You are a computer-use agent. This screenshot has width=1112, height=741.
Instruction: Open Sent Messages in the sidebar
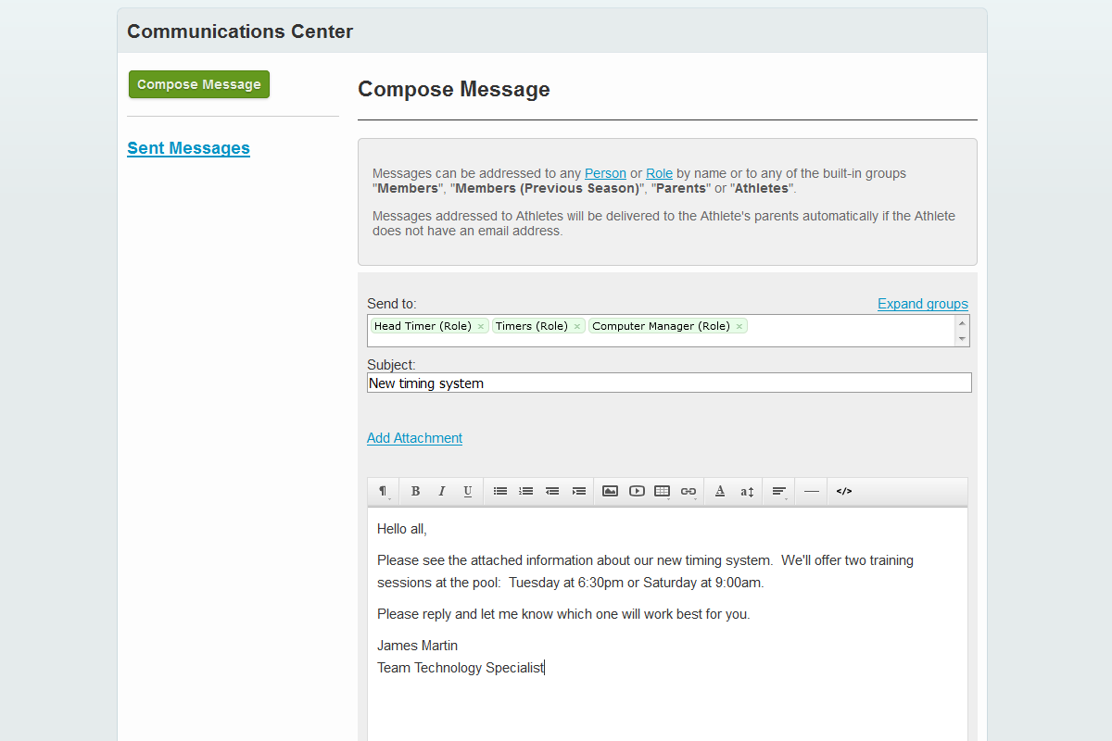(188, 148)
